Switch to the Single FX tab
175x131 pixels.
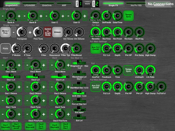[x=113, y=4]
